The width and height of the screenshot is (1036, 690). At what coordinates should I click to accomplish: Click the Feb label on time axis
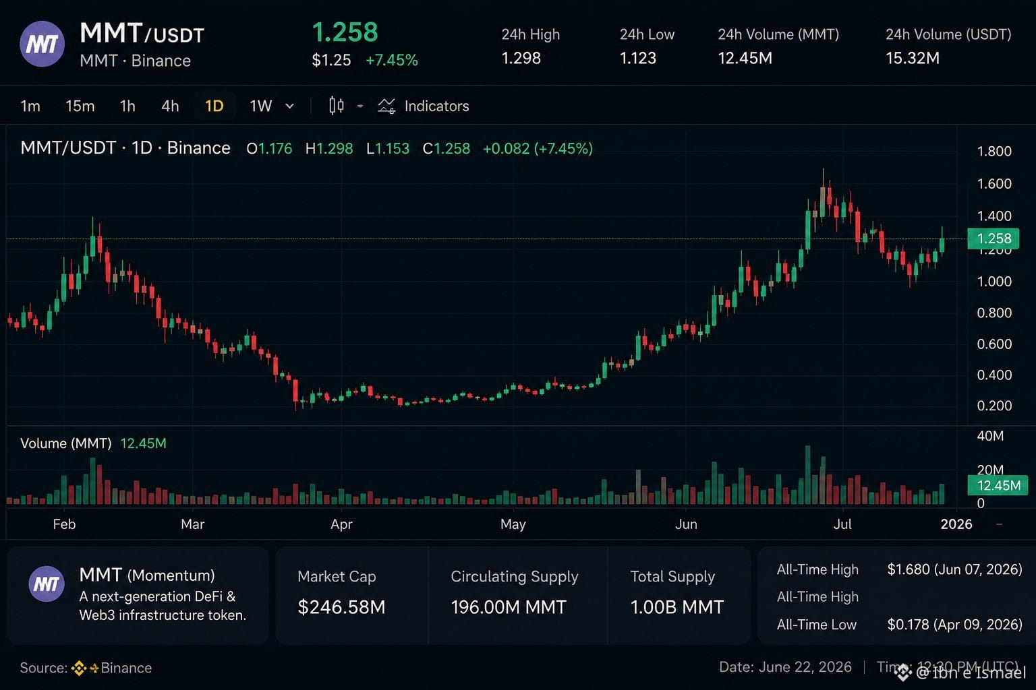64,524
